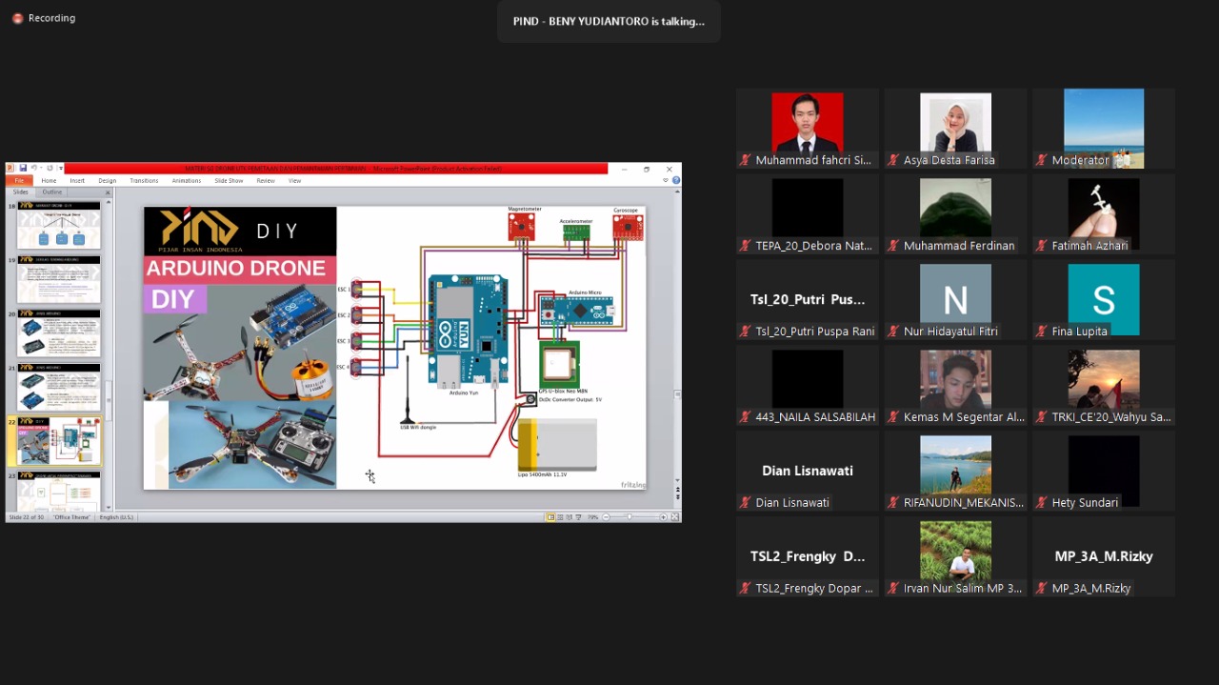The height and width of the screenshot is (685, 1219).
Task: Click the 79% zoom level
Action: click(x=592, y=517)
